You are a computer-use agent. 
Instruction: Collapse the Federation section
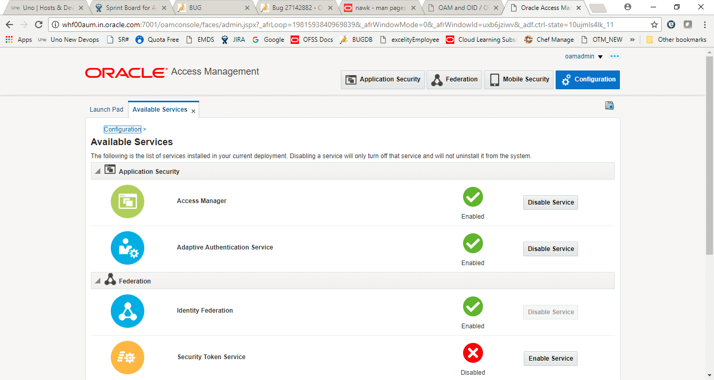click(x=97, y=281)
